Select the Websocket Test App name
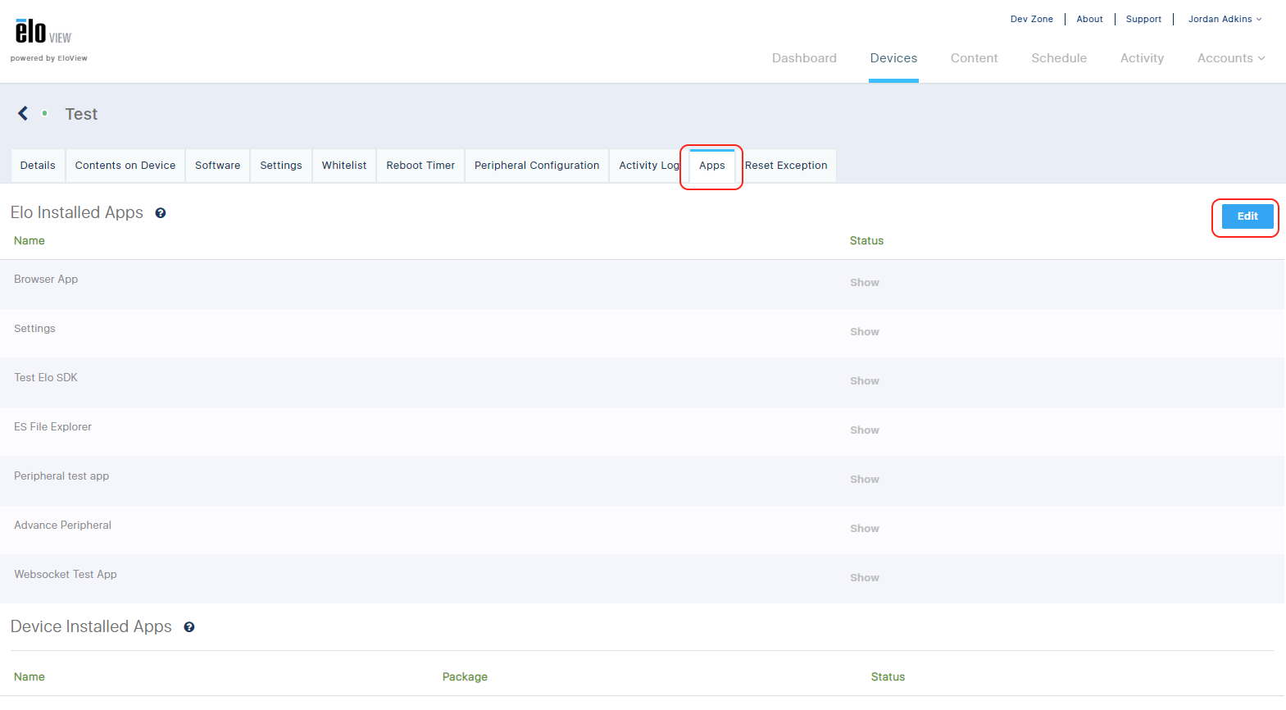1286x710 pixels. [66, 575]
